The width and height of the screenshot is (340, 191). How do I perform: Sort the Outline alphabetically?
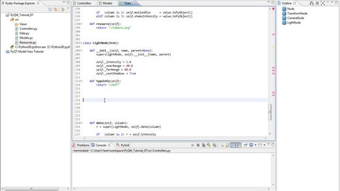pyautogui.click(x=311, y=3)
